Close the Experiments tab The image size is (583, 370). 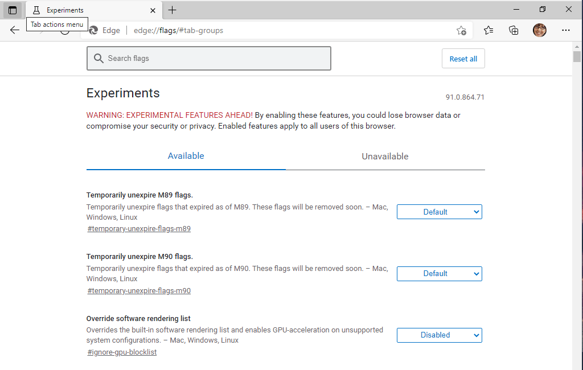point(153,10)
